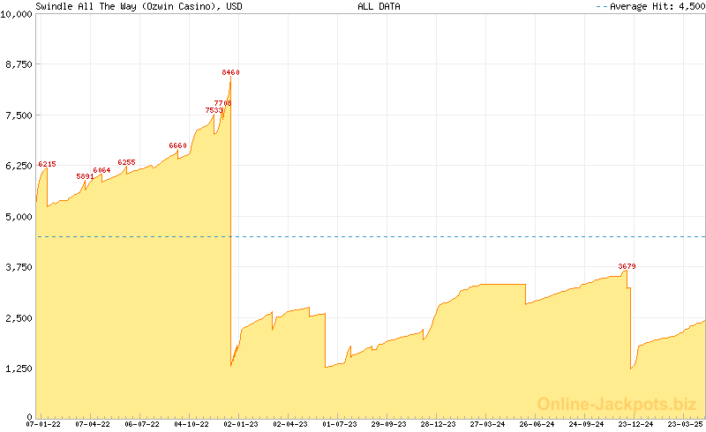Select the 6064 data label

coord(101,170)
